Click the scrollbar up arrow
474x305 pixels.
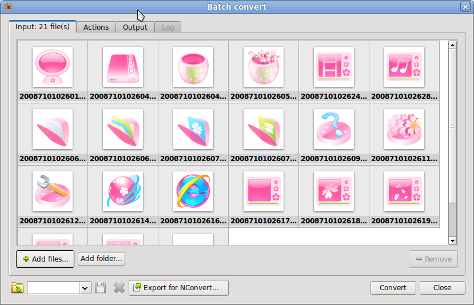452,45
